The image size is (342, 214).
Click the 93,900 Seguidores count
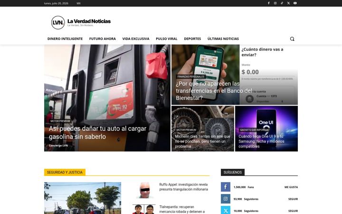click(246, 199)
